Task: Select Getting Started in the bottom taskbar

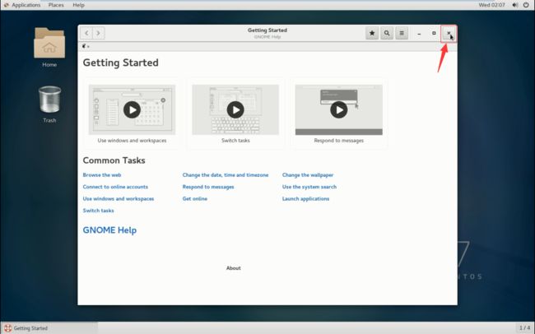Action: 49,328
